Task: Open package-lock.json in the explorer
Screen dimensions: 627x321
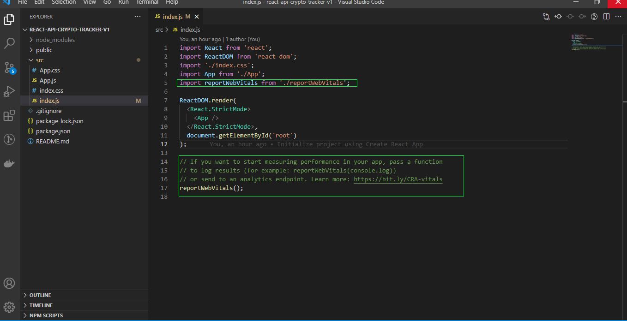Action: 84,121
